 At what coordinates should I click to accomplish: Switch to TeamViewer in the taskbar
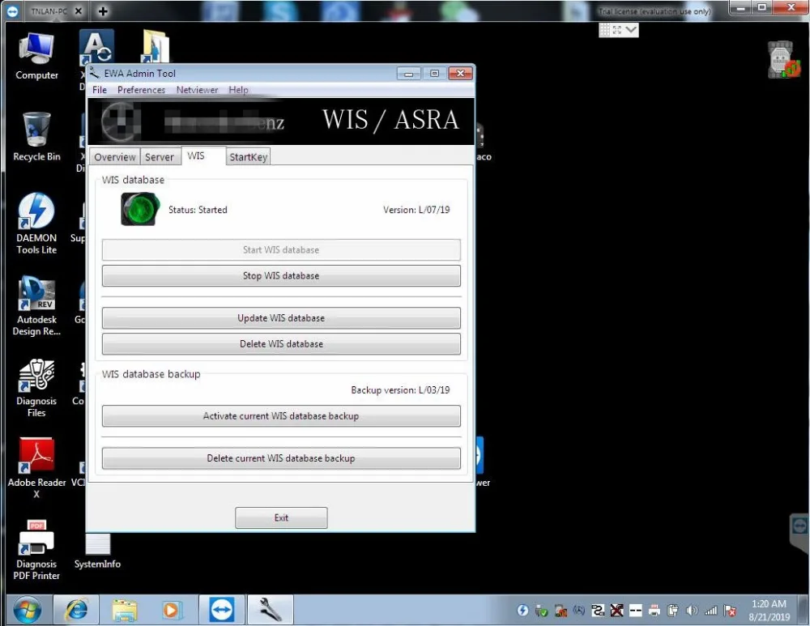(x=222, y=610)
